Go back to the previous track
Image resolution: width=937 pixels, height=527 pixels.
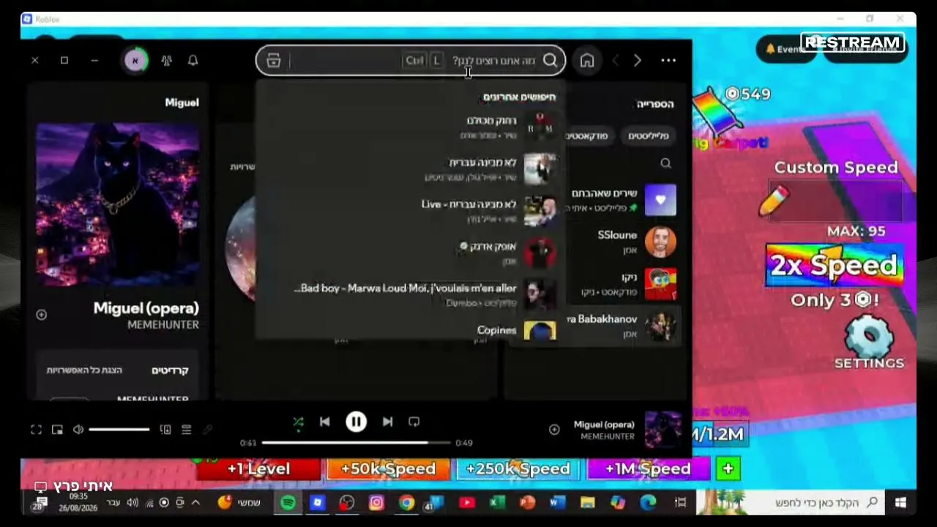click(325, 422)
